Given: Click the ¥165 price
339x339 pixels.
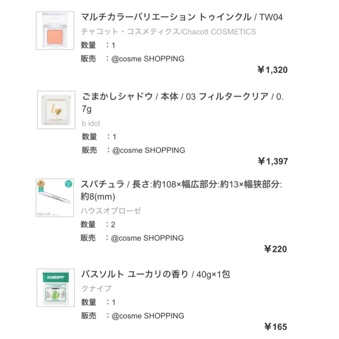Looking at the screenshot, I should click(276, 327).
